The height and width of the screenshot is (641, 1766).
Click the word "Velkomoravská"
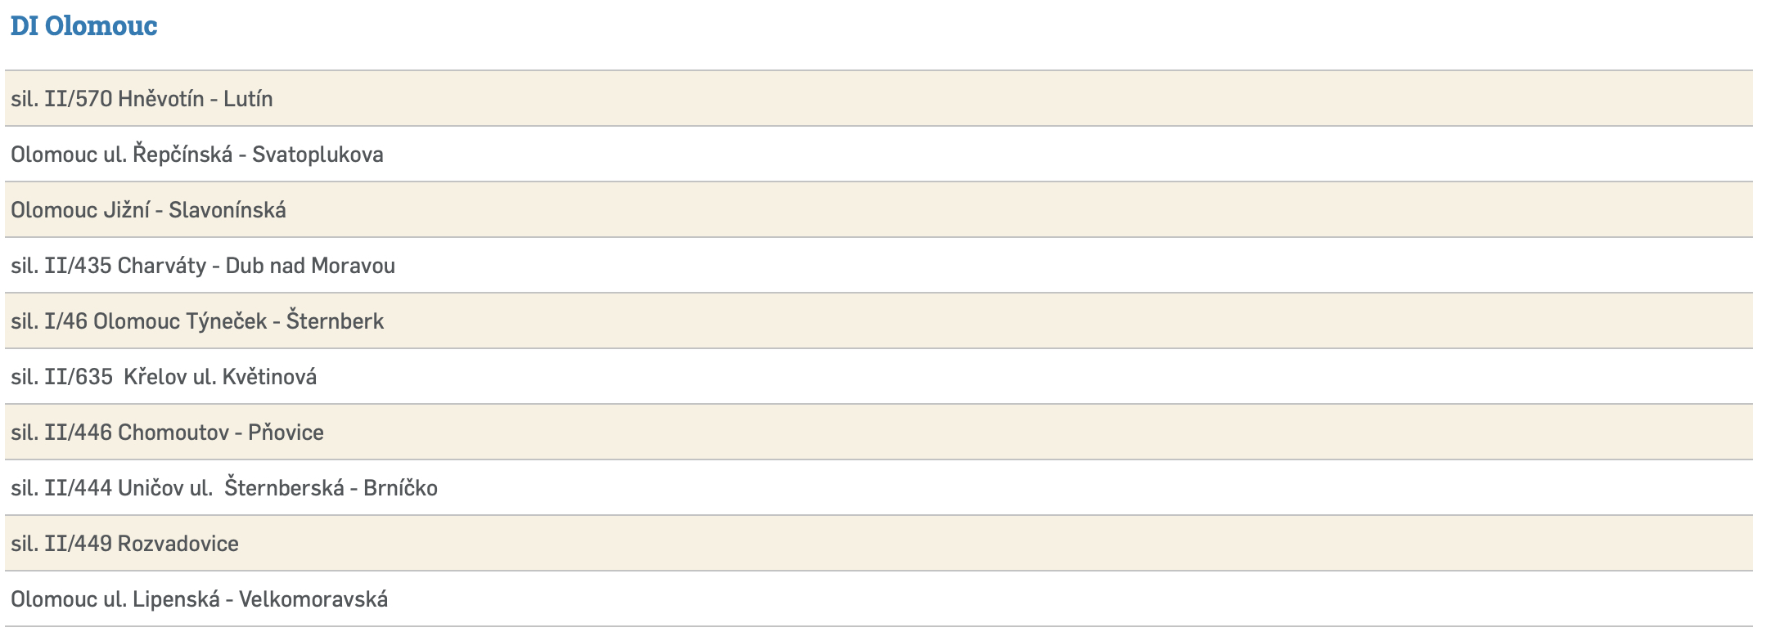(x=313, y=599)
